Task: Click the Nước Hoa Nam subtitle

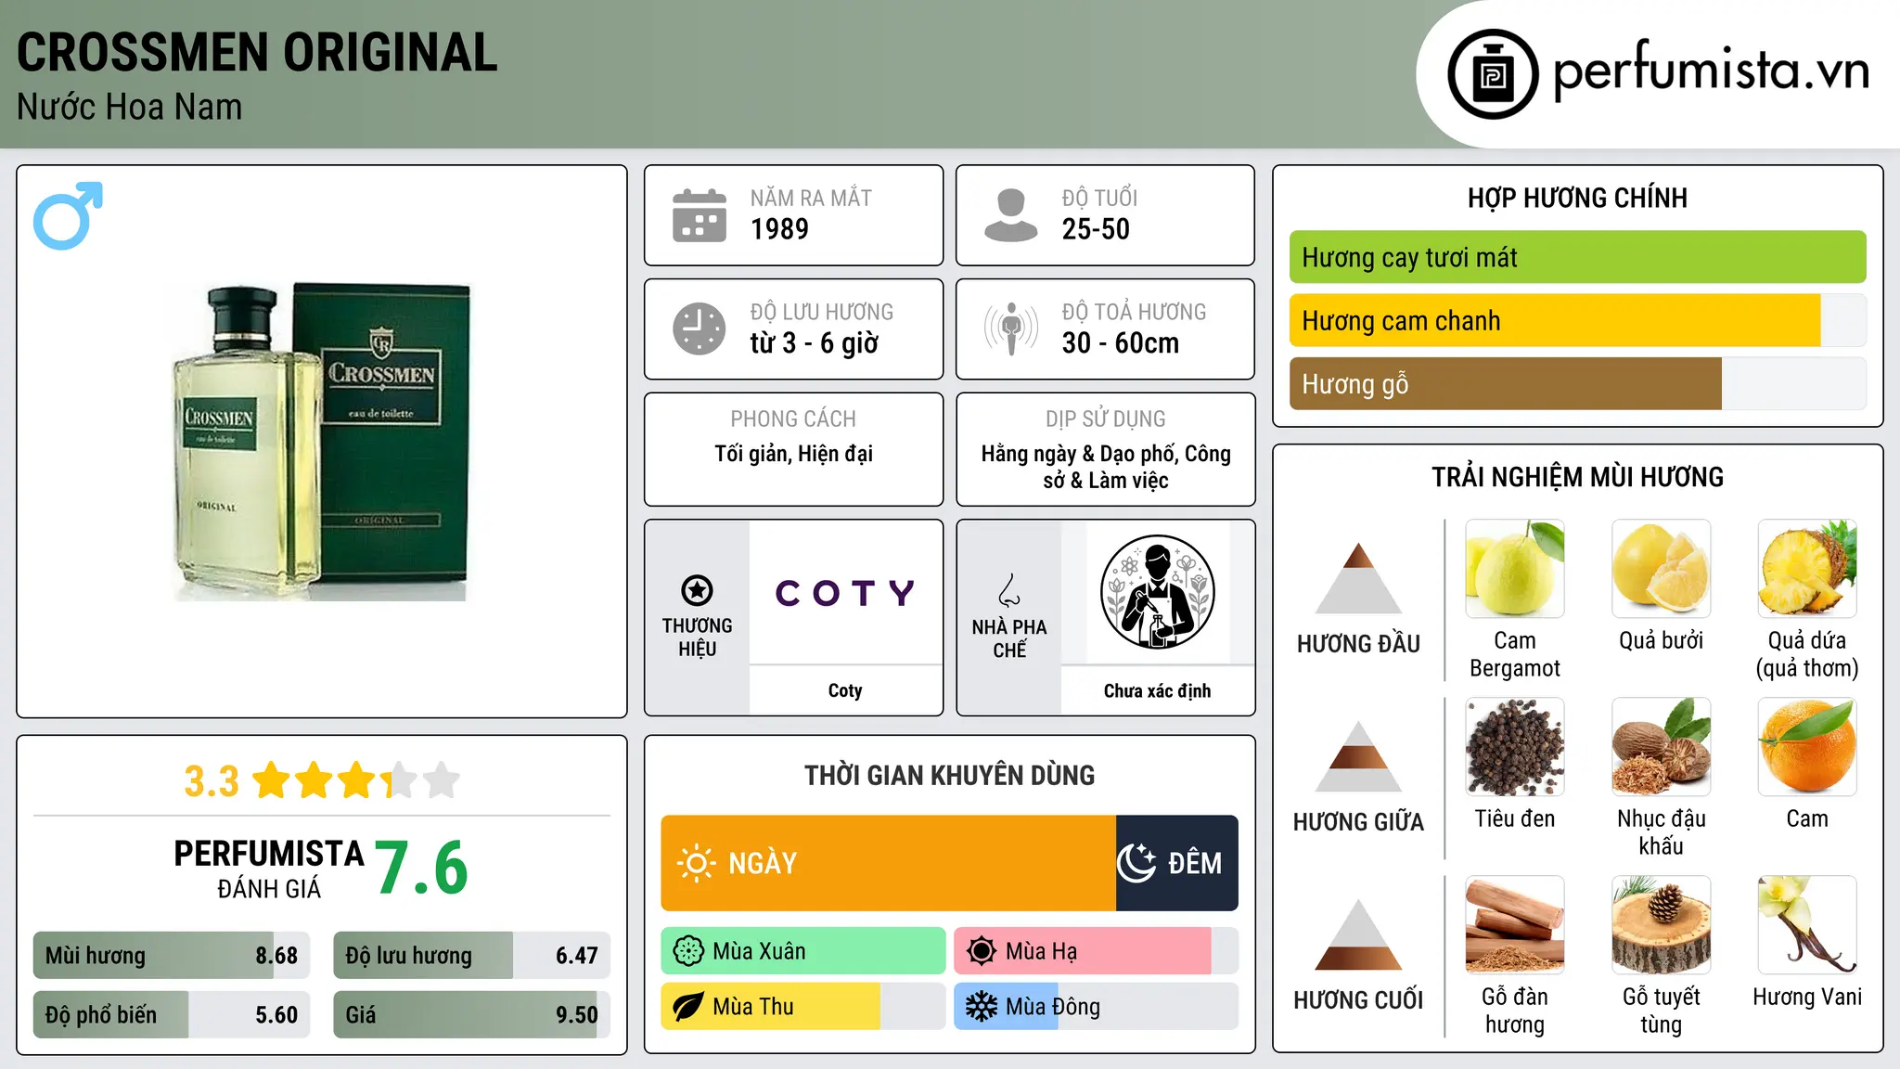Action: tap(129, 107)
